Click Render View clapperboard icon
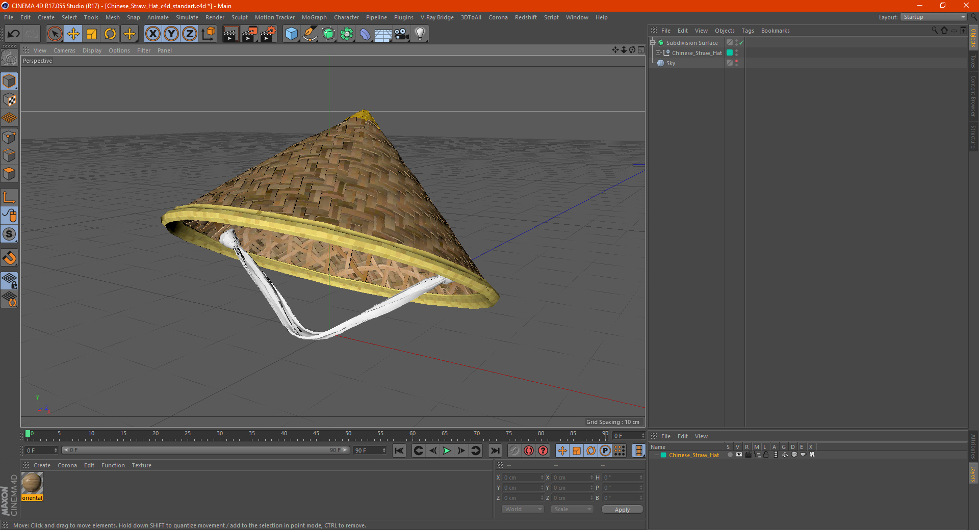 pos(230,34)
